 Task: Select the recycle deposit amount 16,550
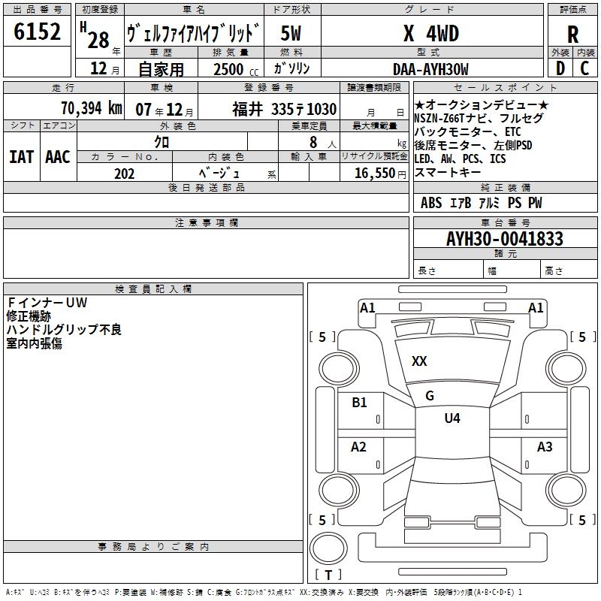click(373, 174)
